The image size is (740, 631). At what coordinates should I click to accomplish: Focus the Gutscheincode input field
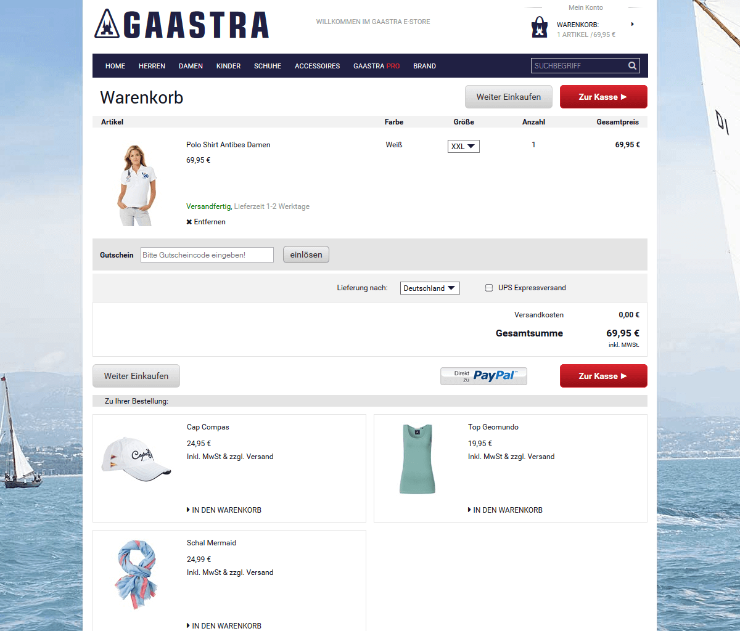207,255
